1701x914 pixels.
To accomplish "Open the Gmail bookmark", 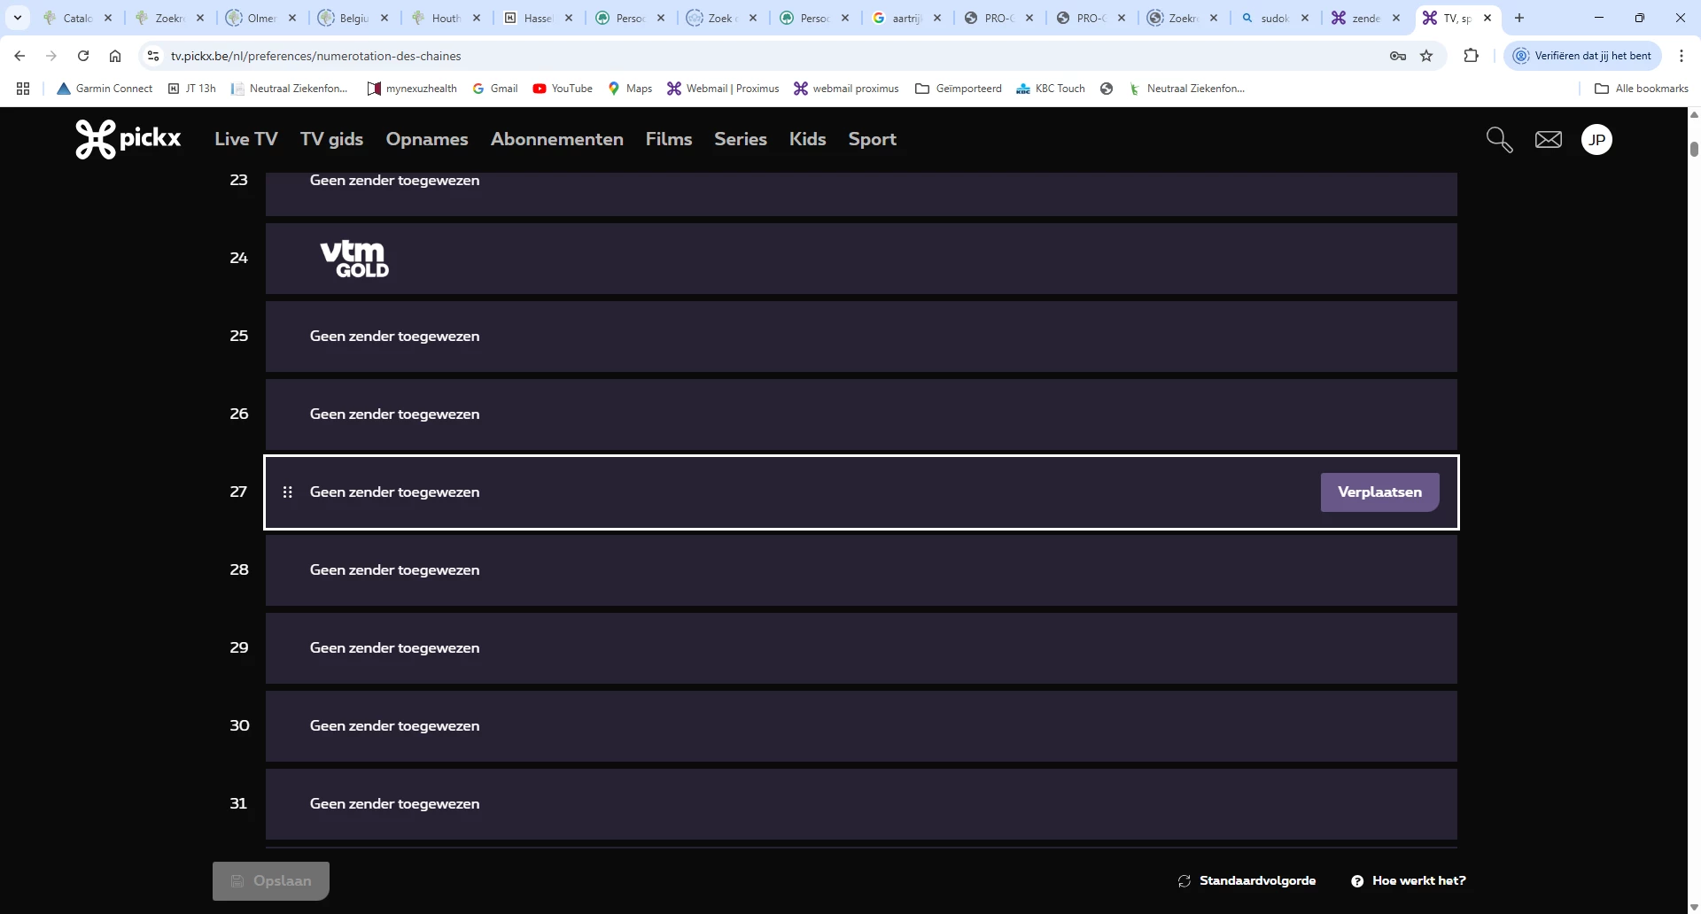I will point(495,89).
